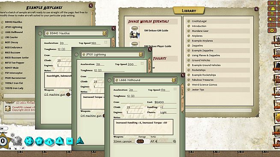Open Rocketships in the Library
The image size is (280, 157).
click(218, 70)
